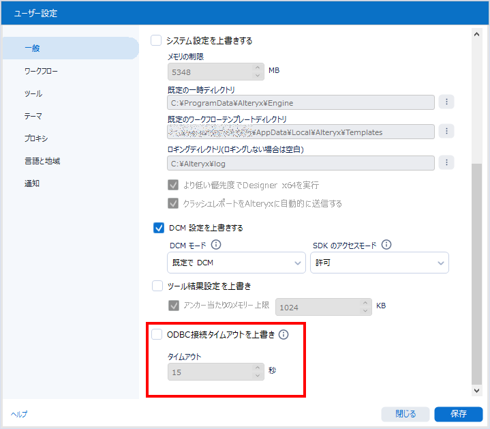Click the ワークフローテンプレートディレクトリ path field
Image resolution: width=490 pixels, height=429 pixels.
[301, 132]
